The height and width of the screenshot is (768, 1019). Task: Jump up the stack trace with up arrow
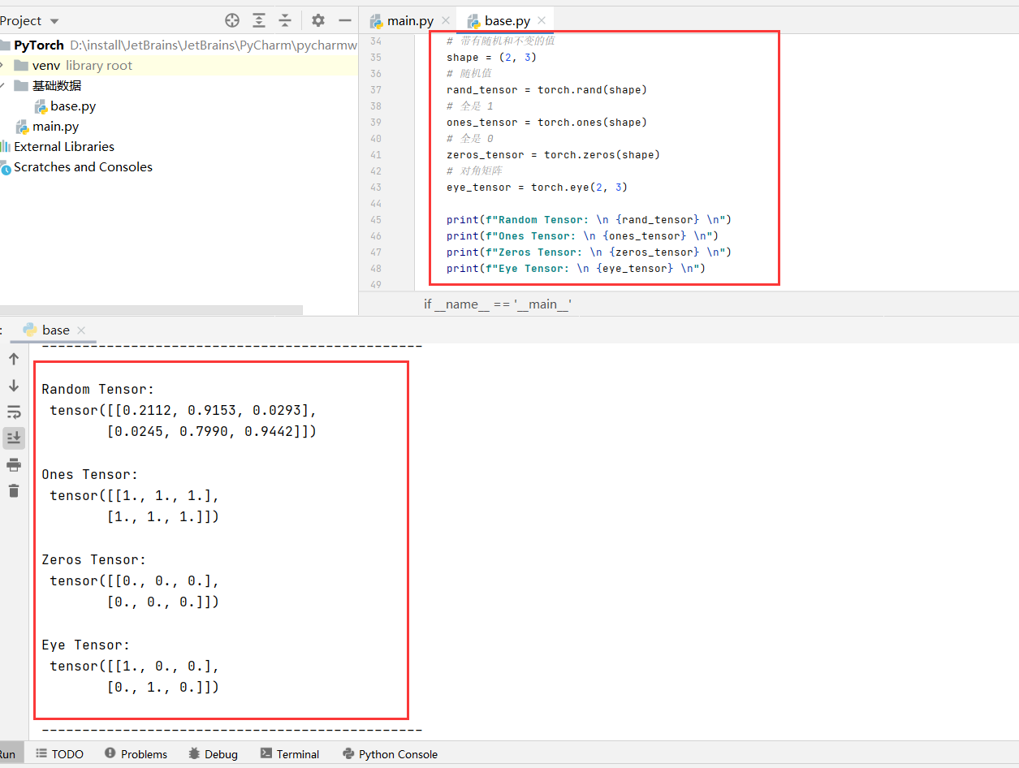tap(14, 358)
